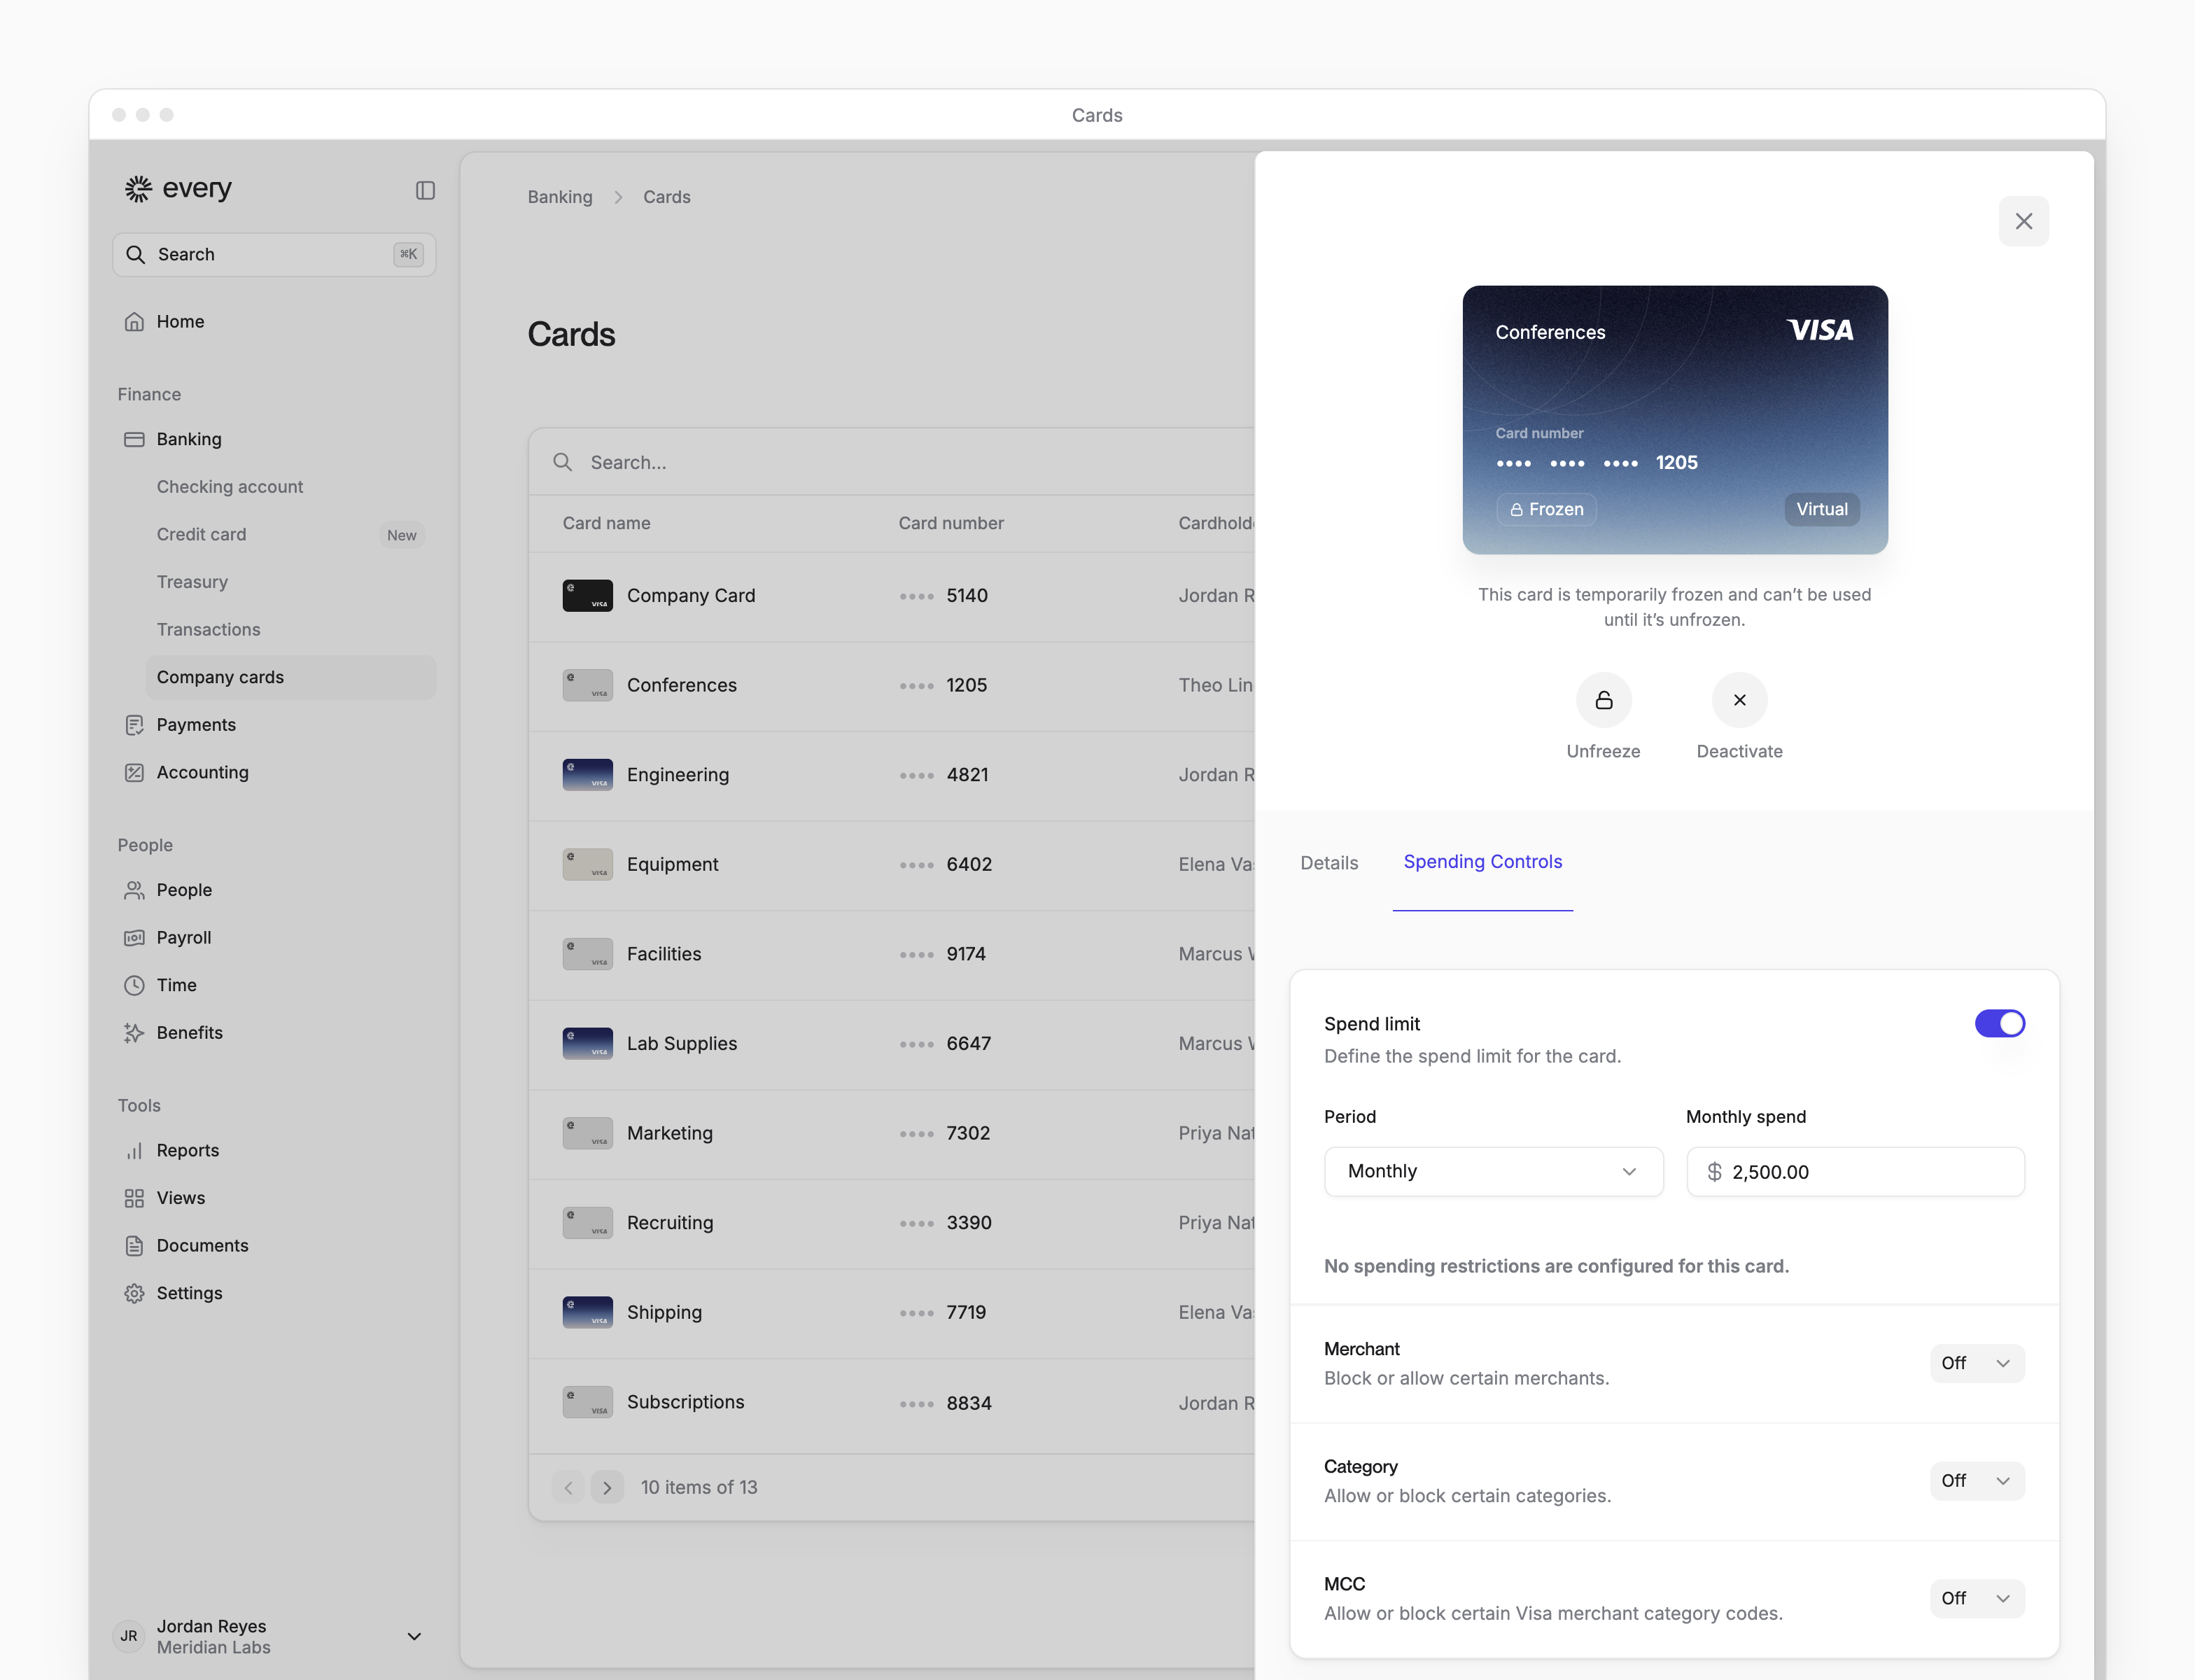Open the Banking section icon
Viewport: 2195px width, 1680px height.
[x=134, y=439]
